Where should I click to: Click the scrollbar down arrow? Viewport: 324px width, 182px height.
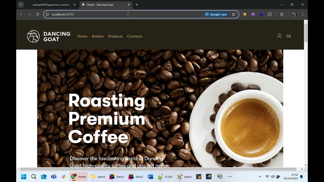tap(306, 165)
